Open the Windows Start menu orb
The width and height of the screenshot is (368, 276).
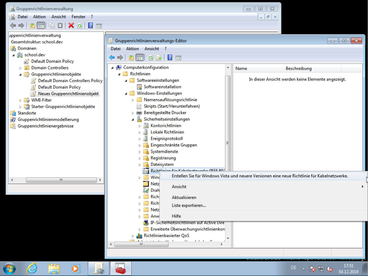click(x=10, y=268)
